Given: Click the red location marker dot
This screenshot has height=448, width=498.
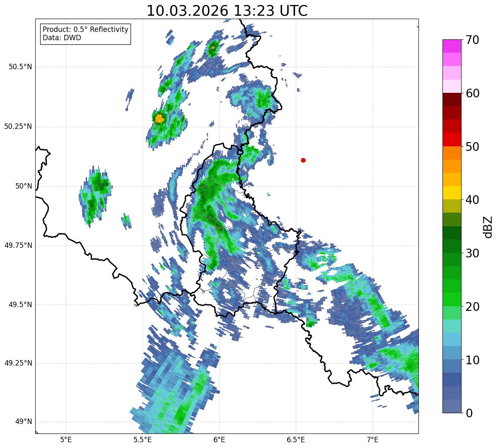Looking at the screenshot, I should pos(303,160).
